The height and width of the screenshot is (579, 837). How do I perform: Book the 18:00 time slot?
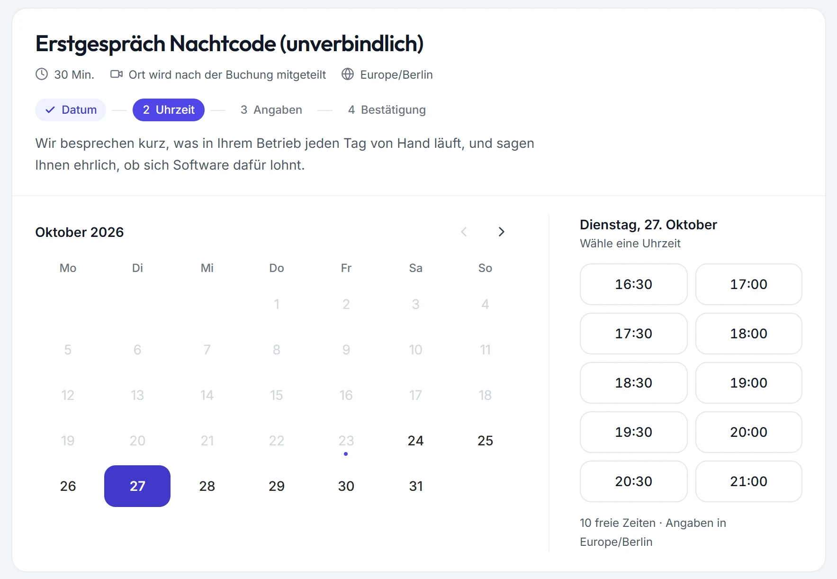[748, 334]
